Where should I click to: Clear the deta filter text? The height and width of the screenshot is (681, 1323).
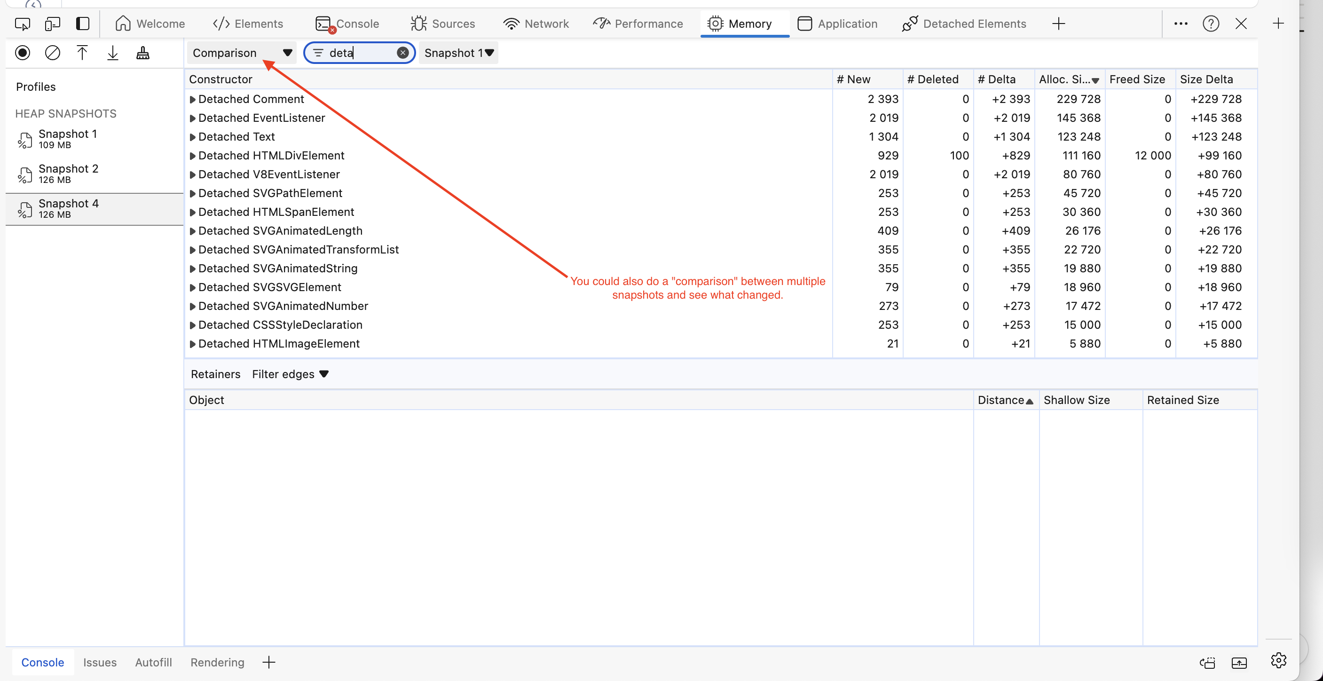pyautogui.click(x=403, y=52)
